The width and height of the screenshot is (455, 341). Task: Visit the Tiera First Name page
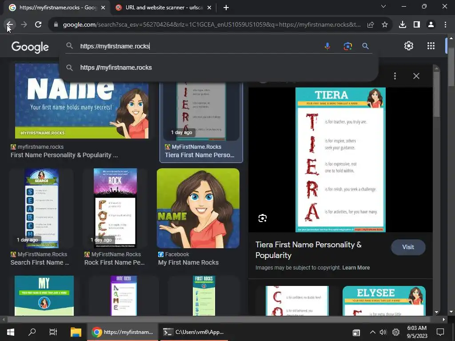click(408, 247)
